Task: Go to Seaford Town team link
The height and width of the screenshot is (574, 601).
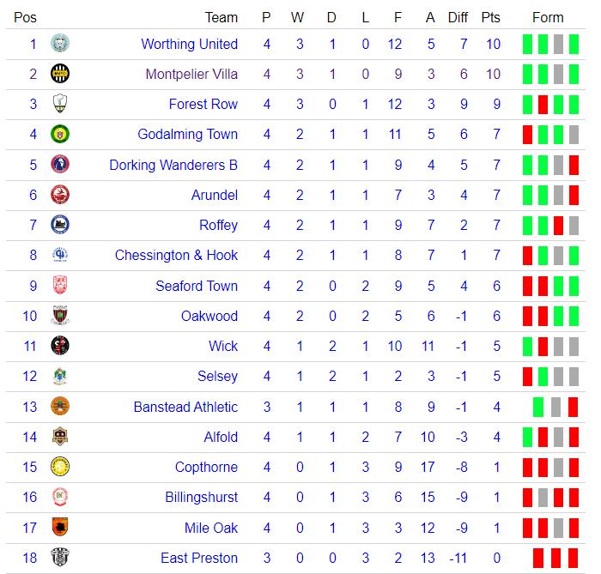Action: coord(197,286)
